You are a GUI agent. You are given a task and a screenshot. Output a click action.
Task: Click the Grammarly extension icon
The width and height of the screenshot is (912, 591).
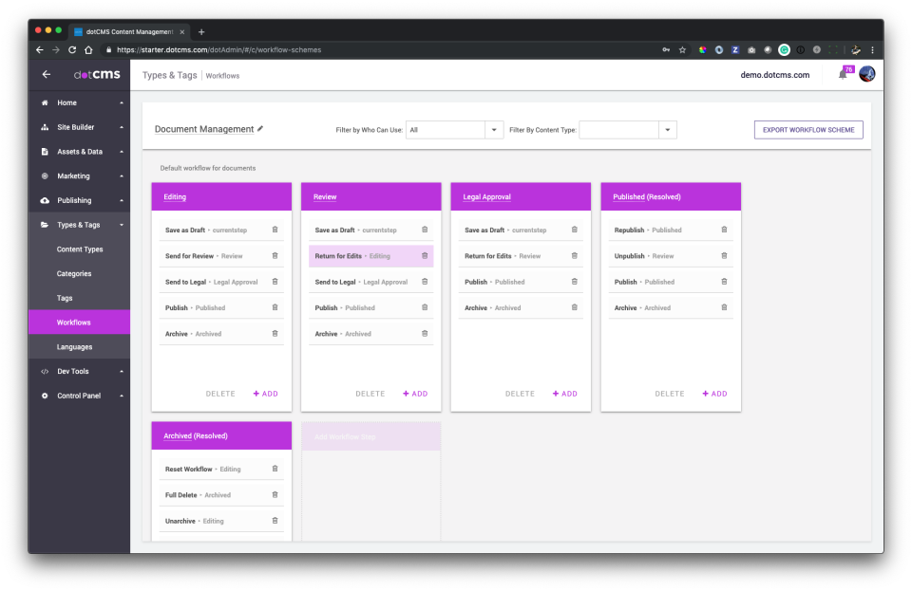pyautogui.click(x=784, y=49)
